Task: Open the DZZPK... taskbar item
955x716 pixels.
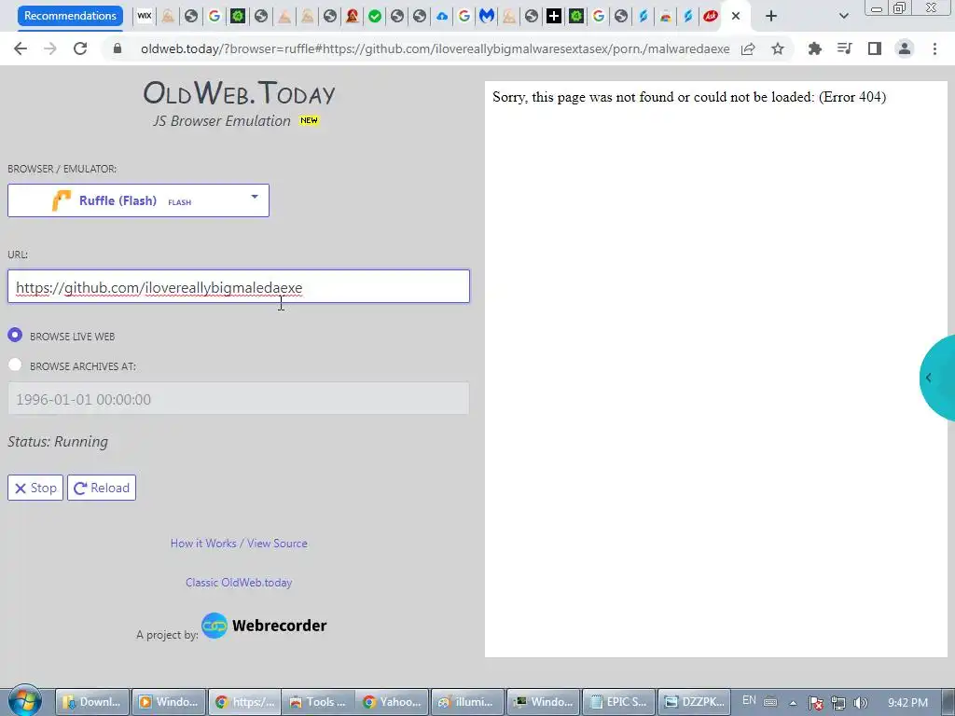Action: pyautogui.click(x=694, y=702)
